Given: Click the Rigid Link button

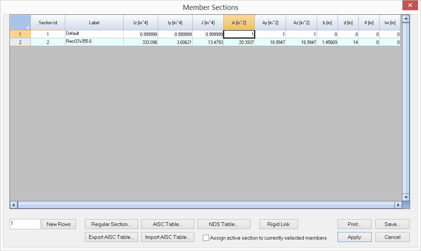Looking at the screenshot, I should tap(278, 224).
